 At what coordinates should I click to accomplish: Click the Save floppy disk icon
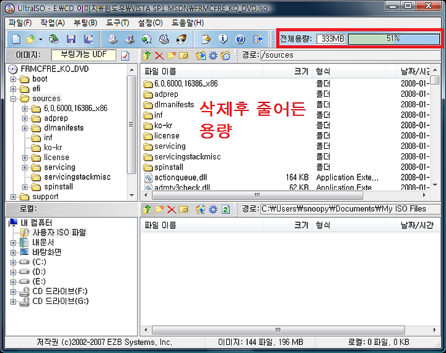71,39
